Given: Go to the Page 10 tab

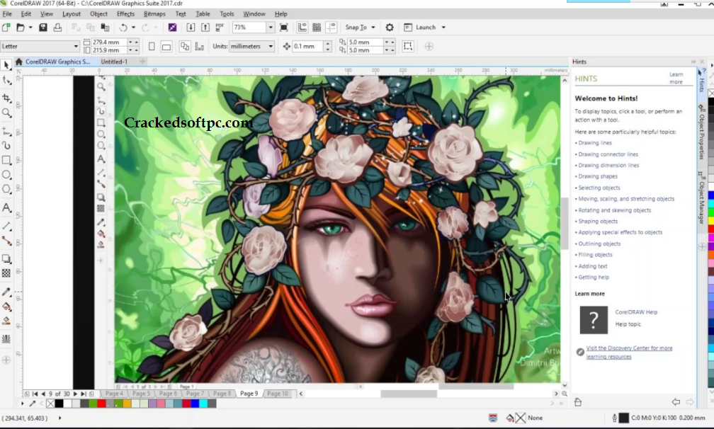Looking at the screenshot, I should click(278, 394).
